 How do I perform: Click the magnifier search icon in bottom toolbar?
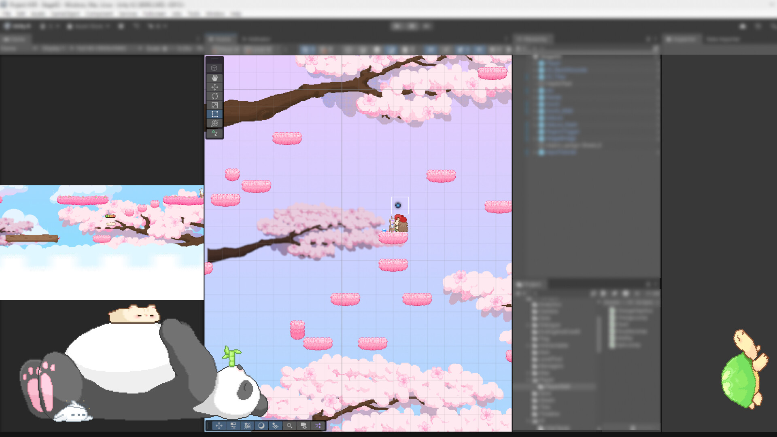coord(290,426)
